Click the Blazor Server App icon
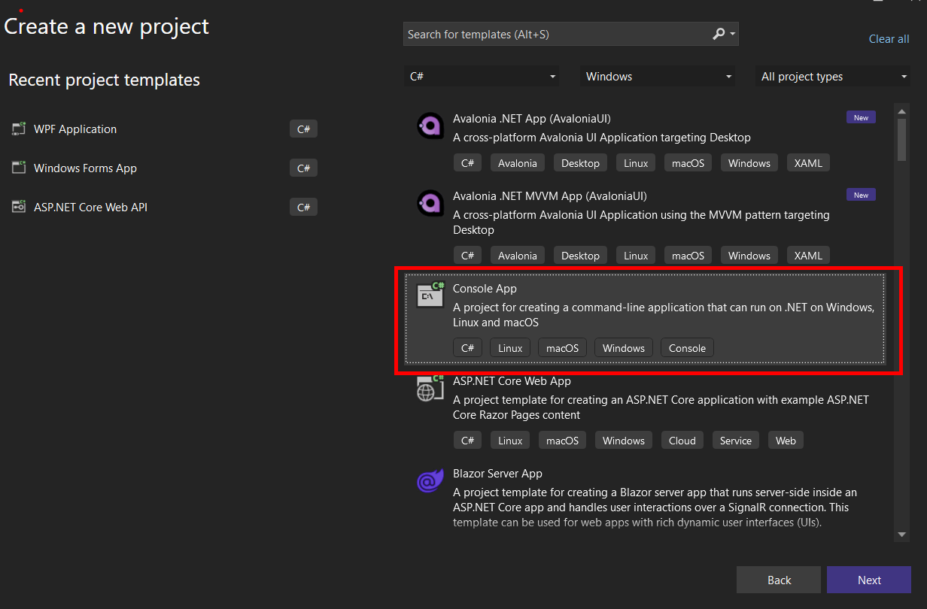 (x=430, y=480)
